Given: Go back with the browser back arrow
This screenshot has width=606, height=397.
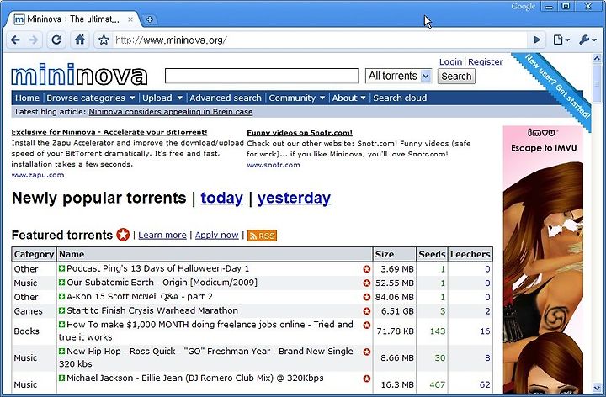Looking at the screenshot, I should (x=15, y=40).
